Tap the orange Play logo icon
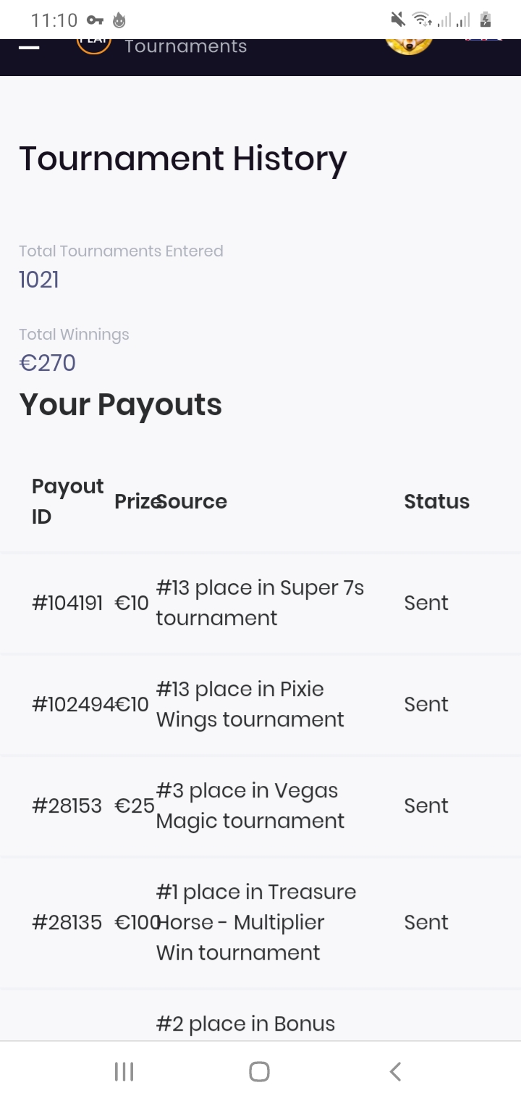Screen dimensions: 521x1101 point(94,45)
